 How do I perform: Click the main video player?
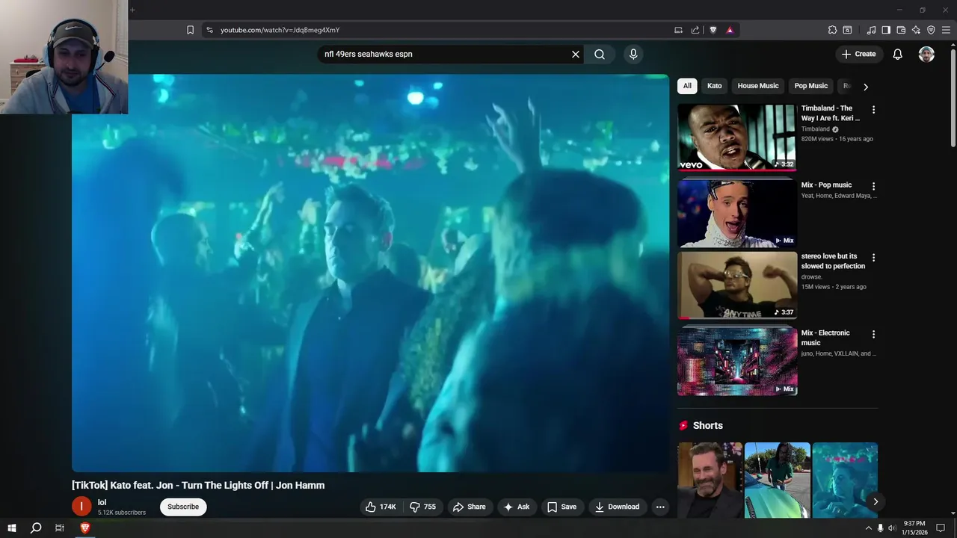point(370,273)
